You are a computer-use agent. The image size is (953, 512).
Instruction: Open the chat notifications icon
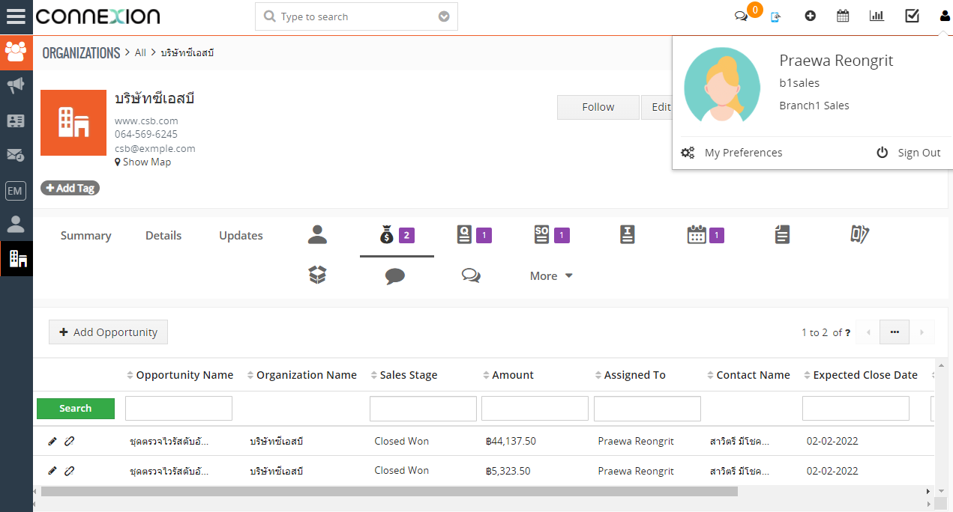(742, 16)
